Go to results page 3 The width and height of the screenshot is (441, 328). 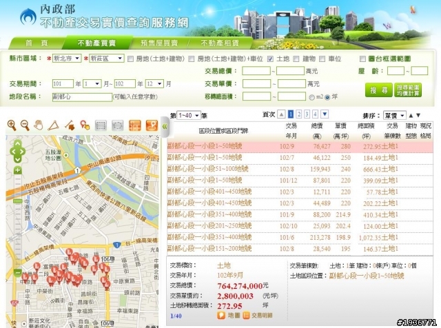click(307, 114)
